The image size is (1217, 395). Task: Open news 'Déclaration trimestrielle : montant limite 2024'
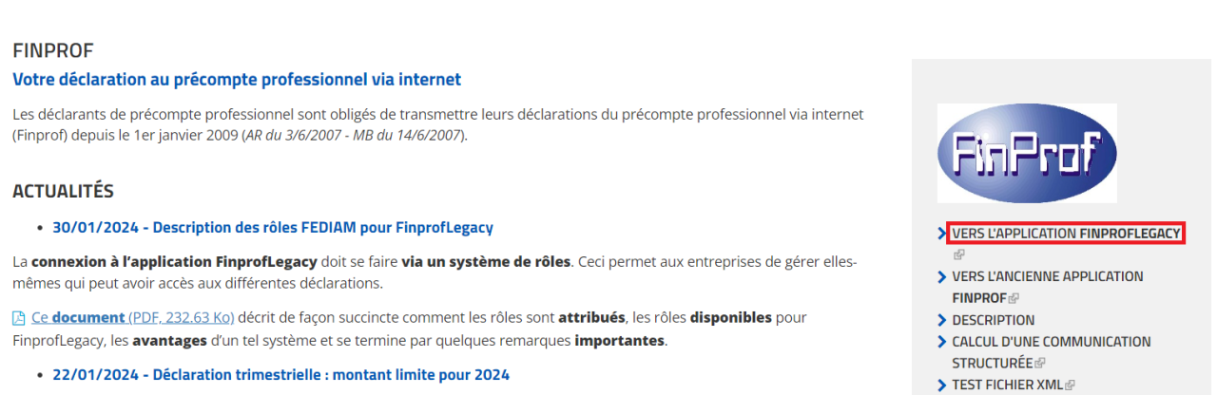(280, 375)
